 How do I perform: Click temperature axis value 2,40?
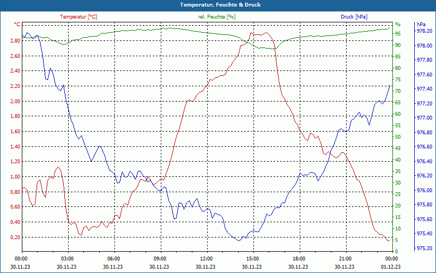(16, 71)
